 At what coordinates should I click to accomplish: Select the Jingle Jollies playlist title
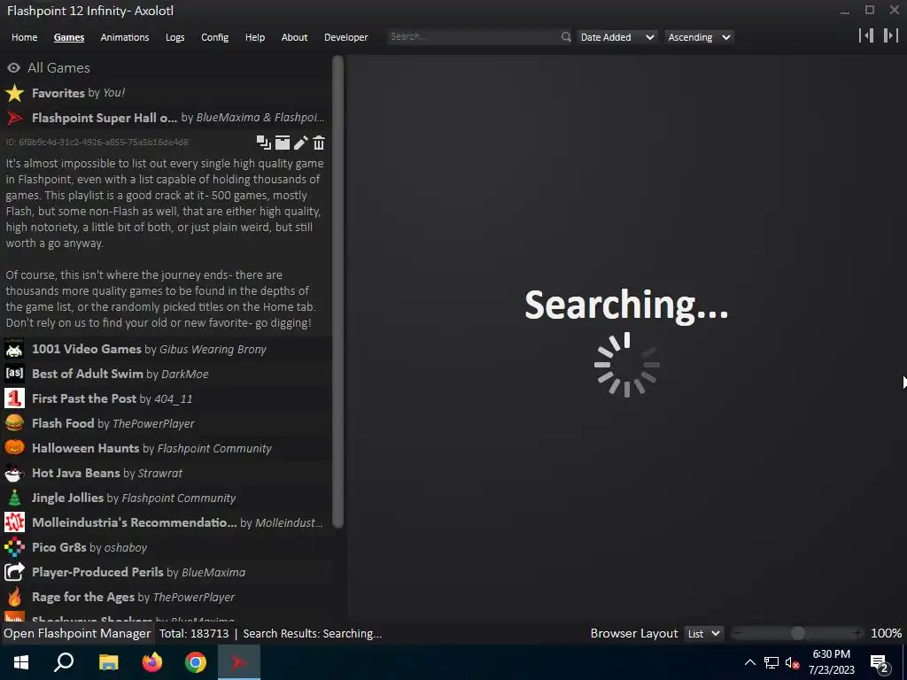67,498
